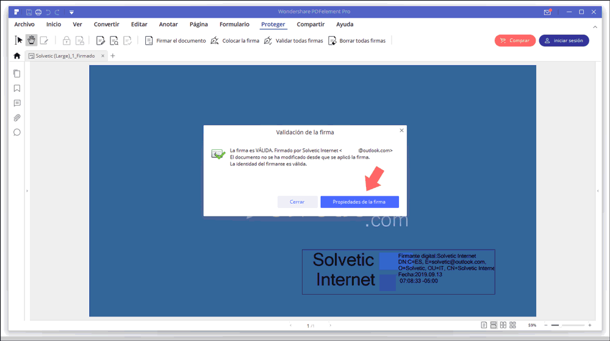610x341 pixels.
Task: Open the Ver tab
Action: point(77,24)
